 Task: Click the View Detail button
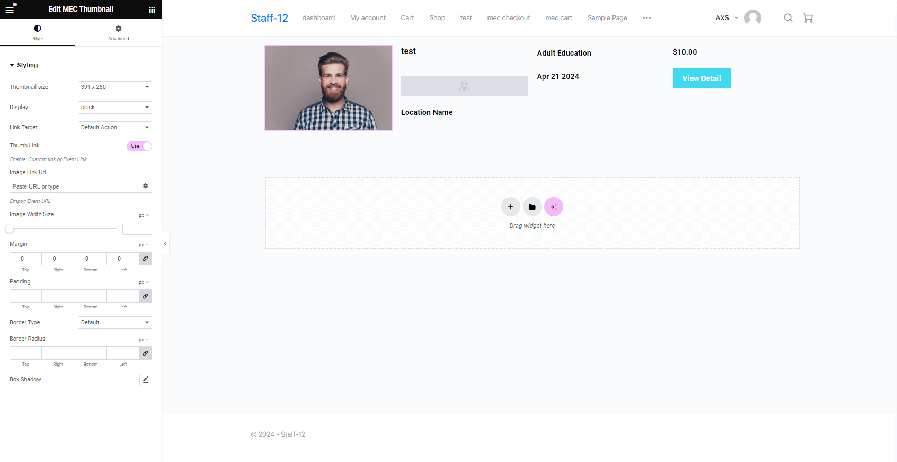click(x=701, y=78)
